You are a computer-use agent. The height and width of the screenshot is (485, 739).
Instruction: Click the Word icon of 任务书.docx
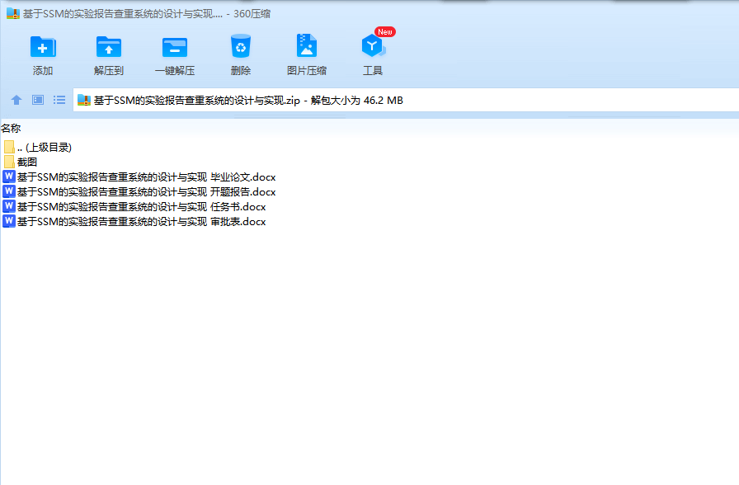pos(9,206)
